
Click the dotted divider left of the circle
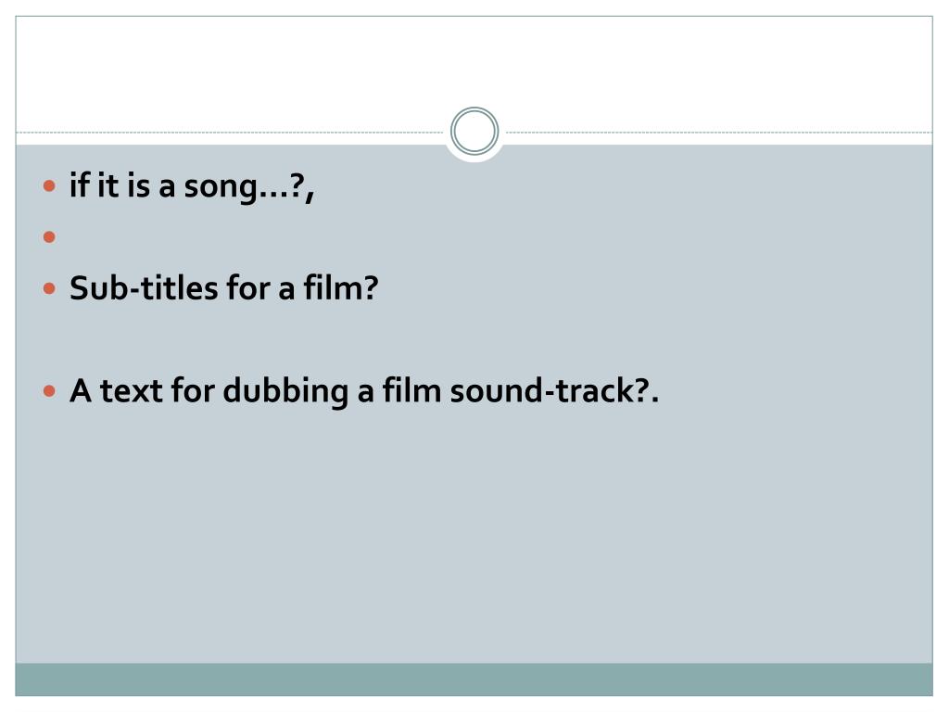pos(230,132)
